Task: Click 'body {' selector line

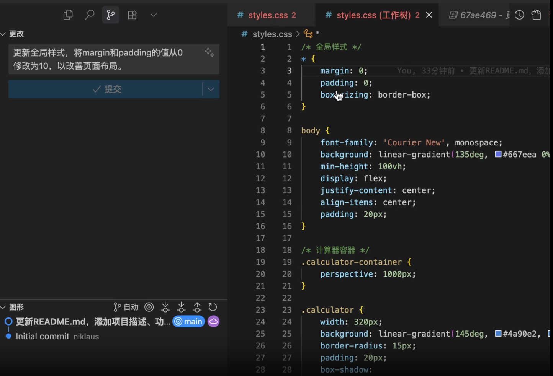Action: point(315,130)
